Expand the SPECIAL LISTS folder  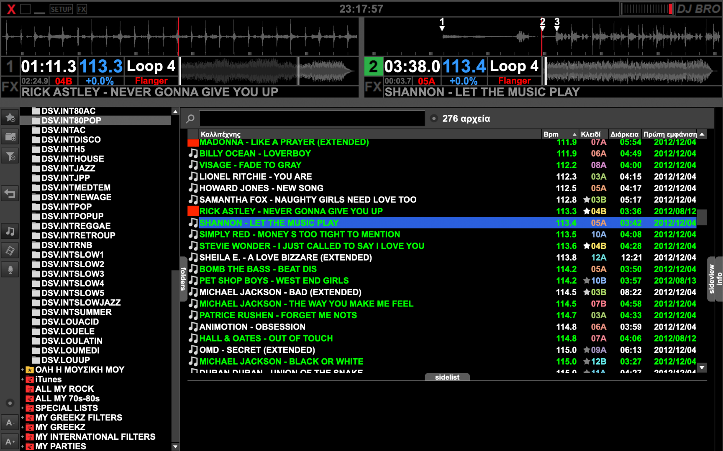(x=23, y=408)
